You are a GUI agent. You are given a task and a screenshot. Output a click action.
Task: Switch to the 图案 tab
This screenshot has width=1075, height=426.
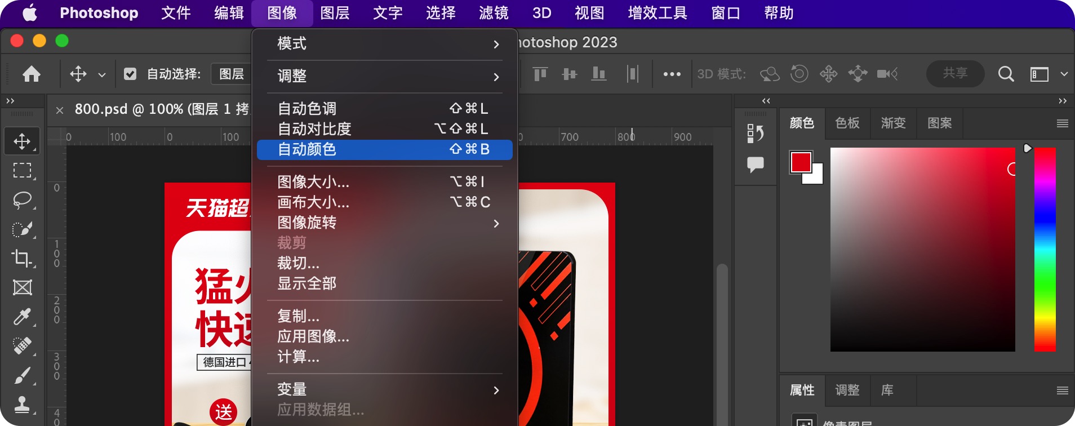pos(940,123)
